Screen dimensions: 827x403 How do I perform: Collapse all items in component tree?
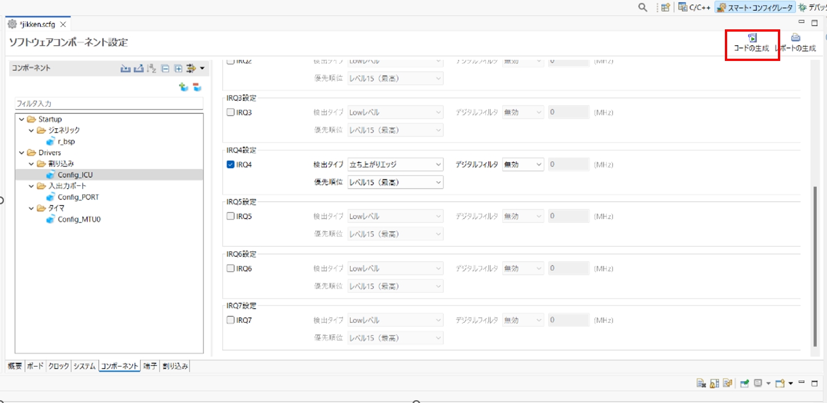(x=165, y=68)
